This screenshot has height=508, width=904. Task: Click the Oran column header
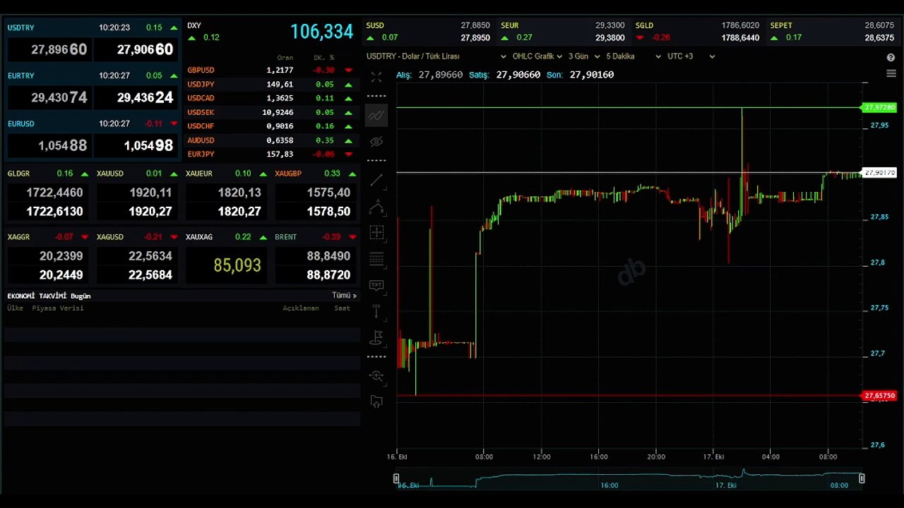(x=285, y=58)
